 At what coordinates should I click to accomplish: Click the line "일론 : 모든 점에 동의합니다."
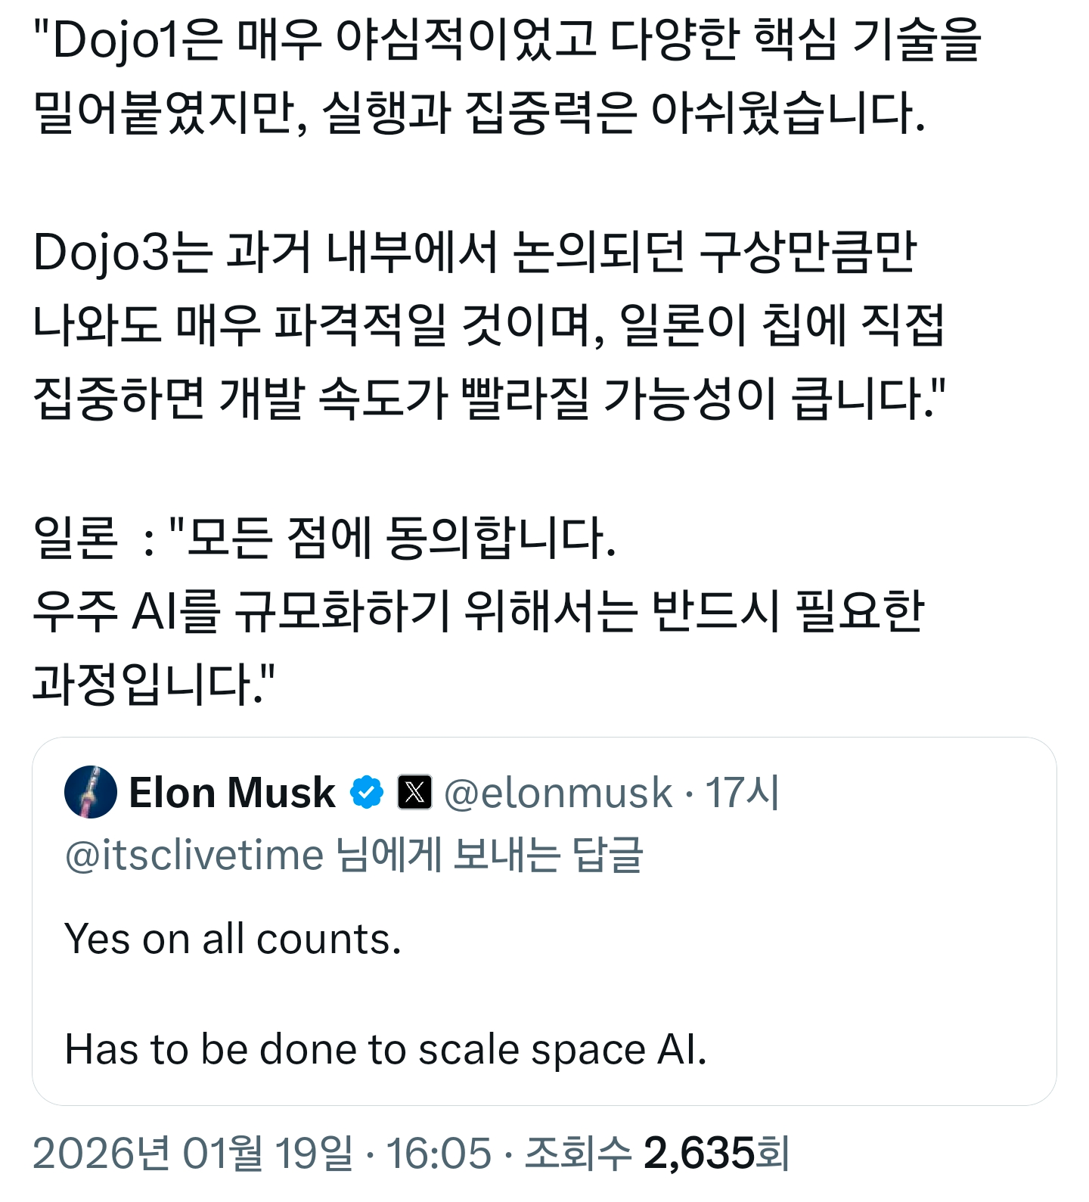[325, 539]
